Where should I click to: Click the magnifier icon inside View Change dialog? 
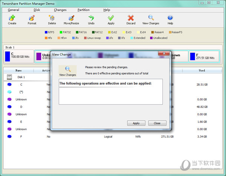click(68, 69)
